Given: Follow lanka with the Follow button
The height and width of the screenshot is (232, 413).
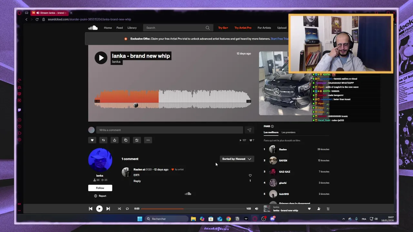Looking at the screenshot, I should [x=100, y=188].
